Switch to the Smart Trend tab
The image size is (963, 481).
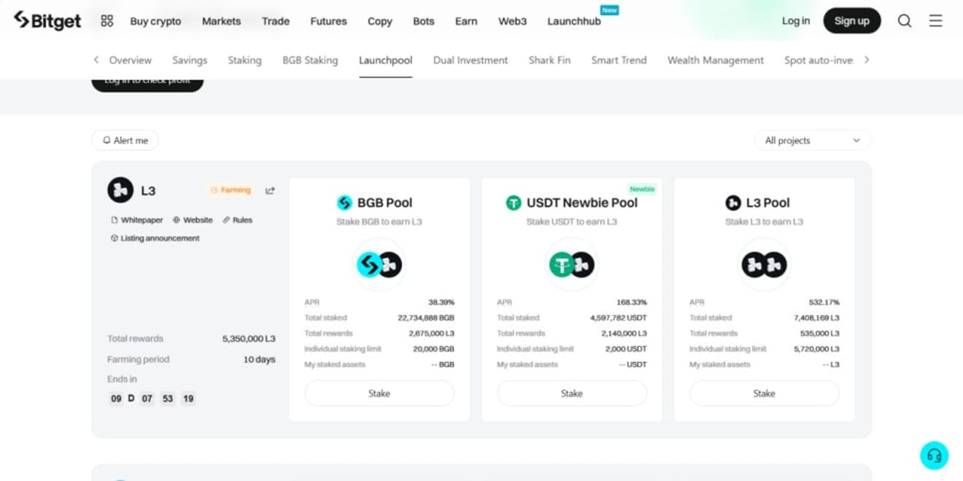(619, 60)
